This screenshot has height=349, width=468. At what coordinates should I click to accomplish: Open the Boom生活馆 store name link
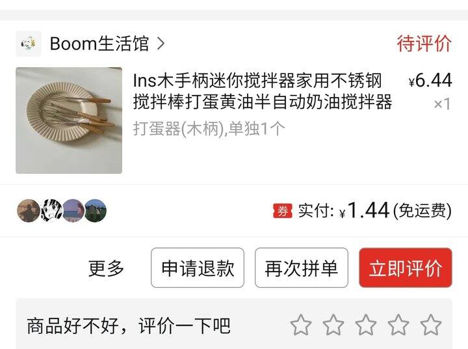(99, 44)
